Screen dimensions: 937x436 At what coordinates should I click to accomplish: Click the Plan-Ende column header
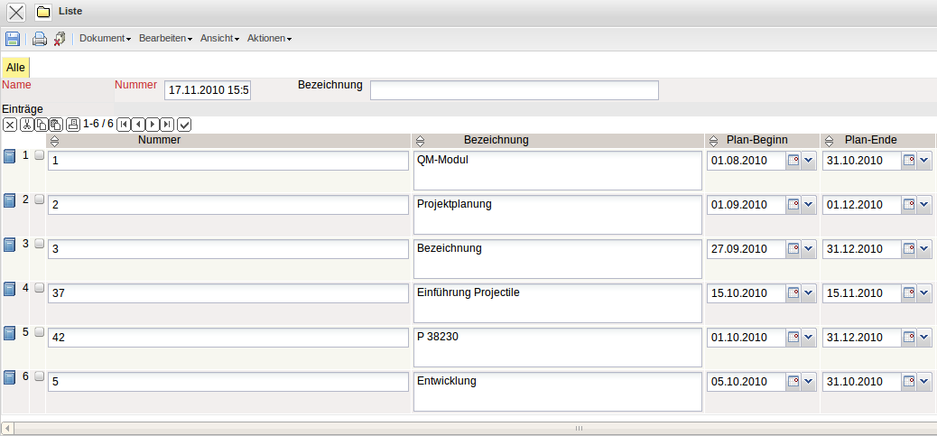pos(870,140)
